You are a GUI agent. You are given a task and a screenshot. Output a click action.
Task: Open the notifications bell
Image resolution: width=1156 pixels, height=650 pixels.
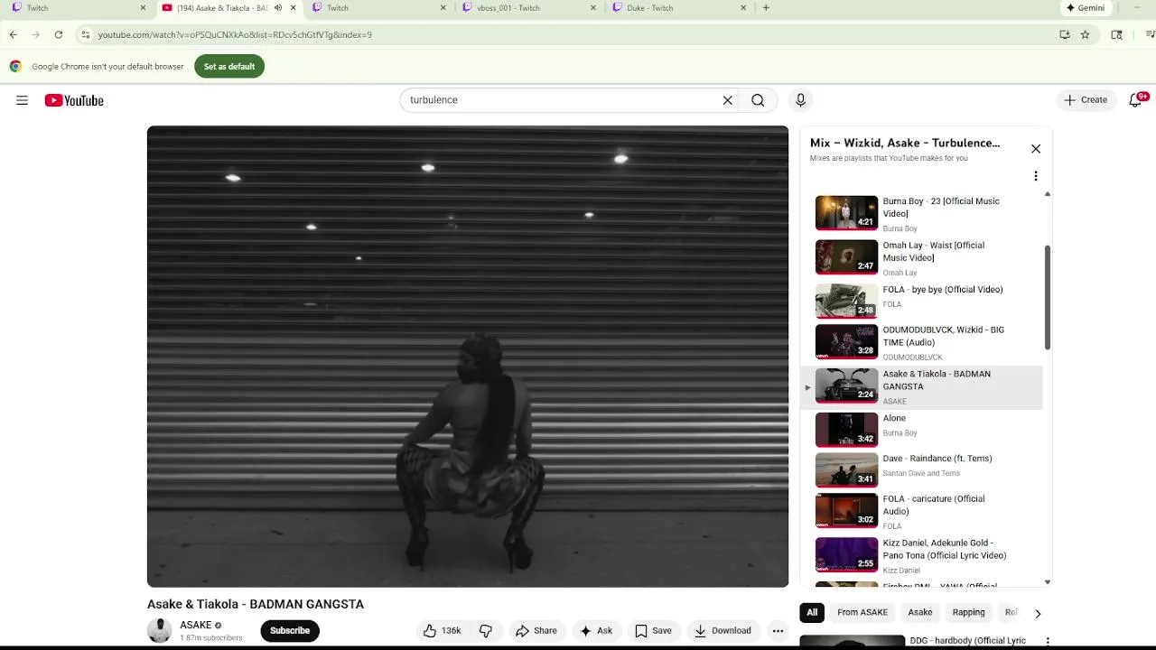1135,100
